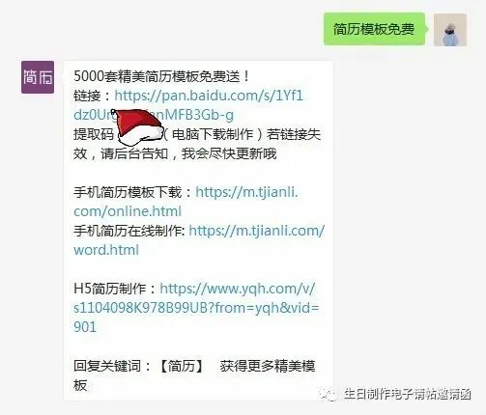Open the m.tjianli.com/online.html link
The height and width of the screenshot is (415, 486).
click(x=186, y=202)
